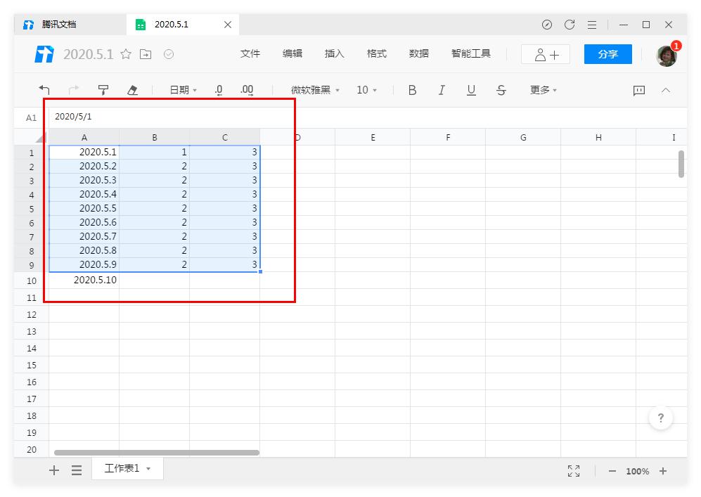Click the move-to-folder icon beside document title

click(x=146, y=53)
